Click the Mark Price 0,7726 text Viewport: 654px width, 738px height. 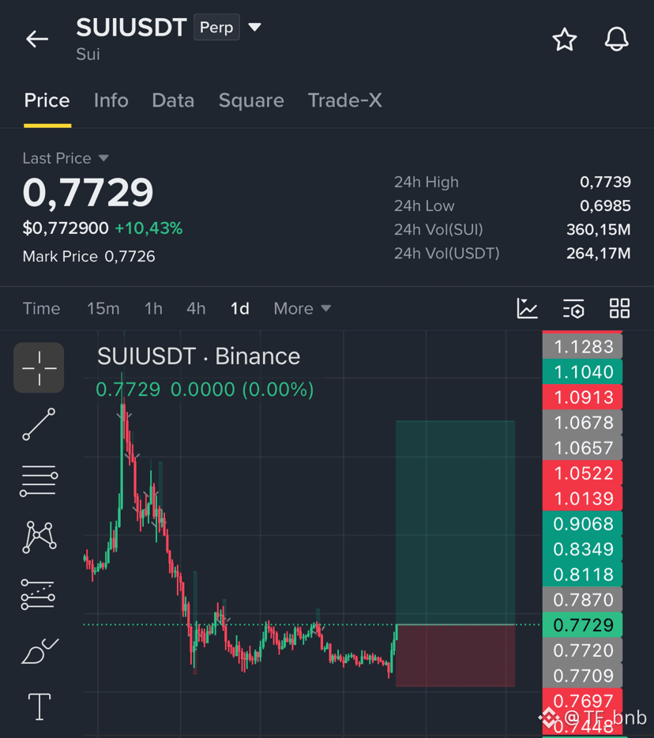tap(89, 257)
